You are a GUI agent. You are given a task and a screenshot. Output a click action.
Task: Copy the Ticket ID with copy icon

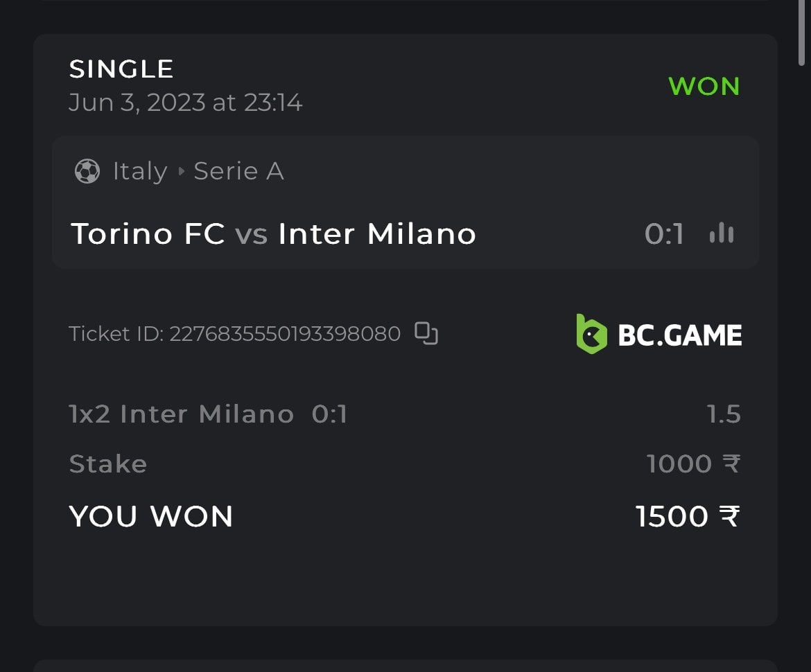pos(426,333)
